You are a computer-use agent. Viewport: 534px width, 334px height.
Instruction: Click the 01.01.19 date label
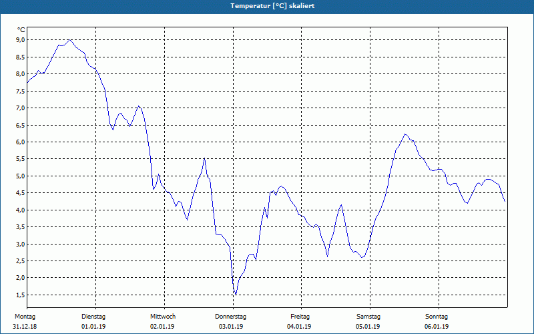click(x=93, y=327)
